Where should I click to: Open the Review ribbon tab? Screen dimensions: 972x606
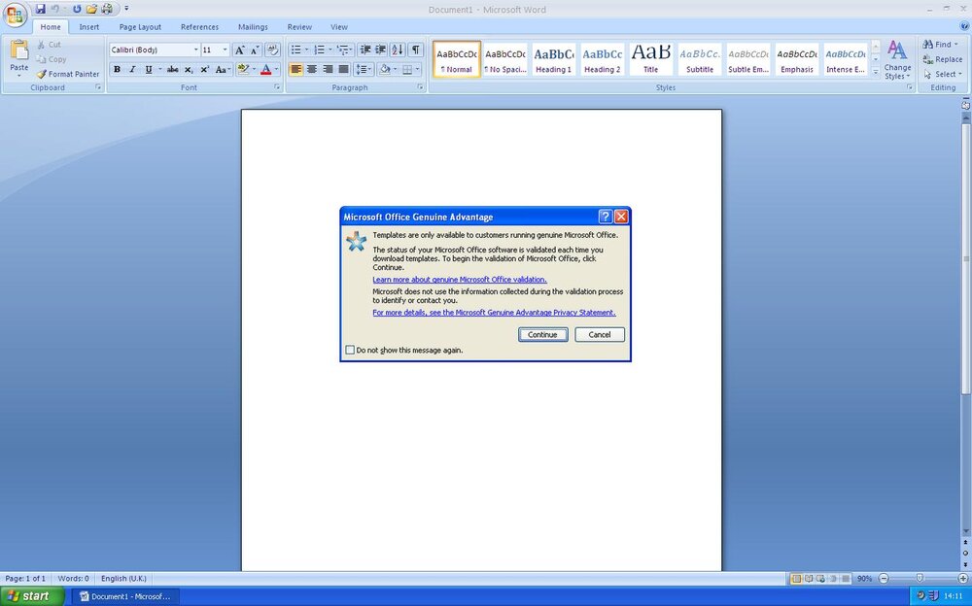click(x=299, y=27)
